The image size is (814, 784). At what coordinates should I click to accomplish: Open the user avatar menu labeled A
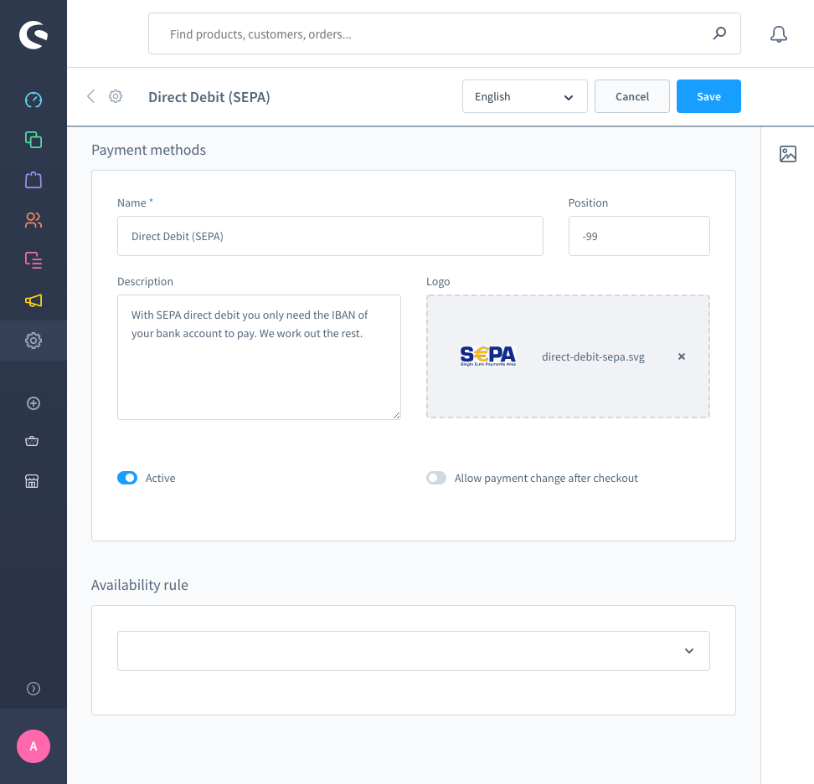33,746
